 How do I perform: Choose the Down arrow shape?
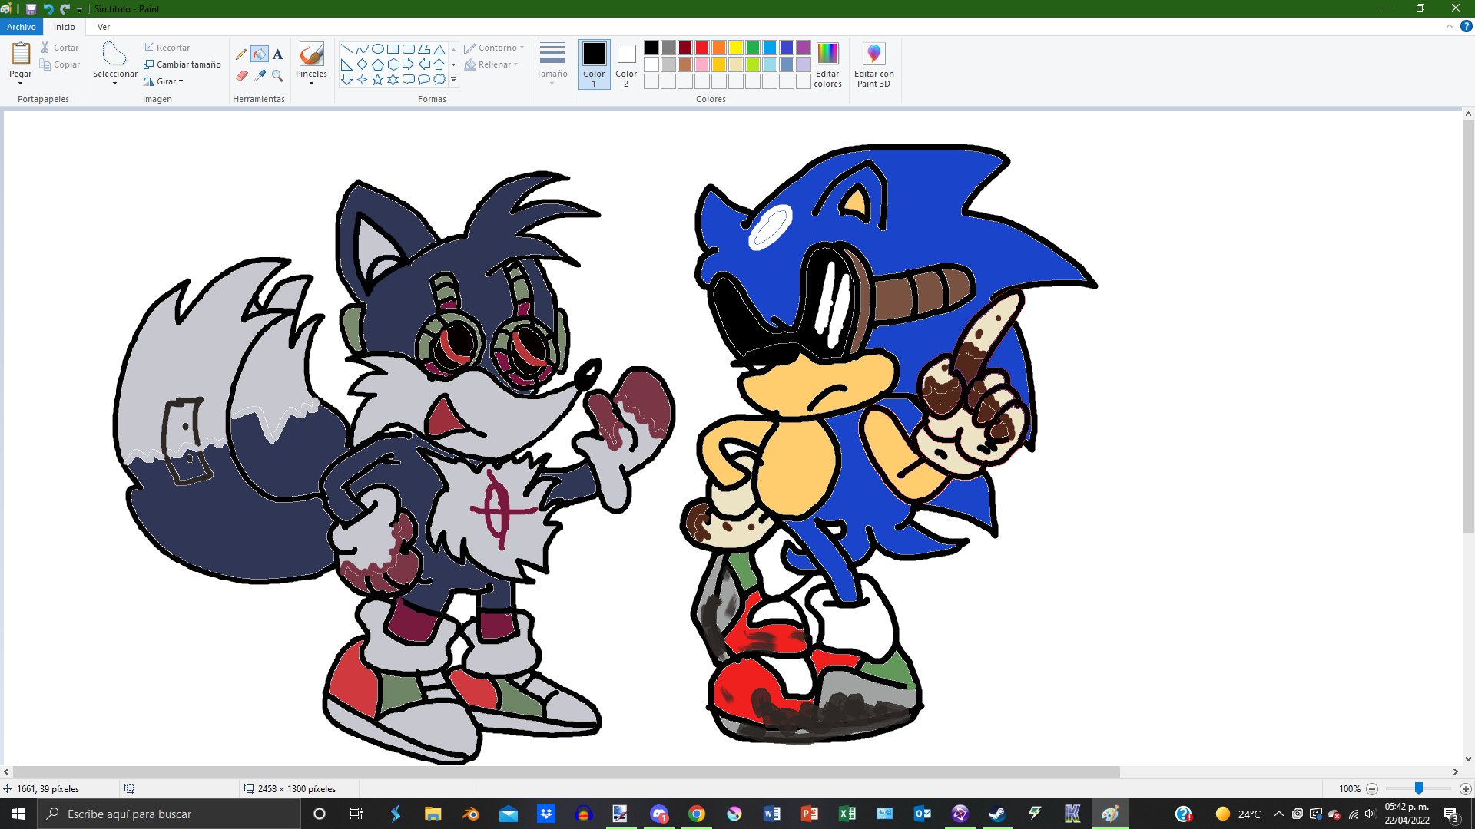[346, 79]
